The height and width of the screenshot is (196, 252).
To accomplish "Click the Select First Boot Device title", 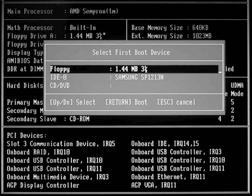I will (131, 53).
